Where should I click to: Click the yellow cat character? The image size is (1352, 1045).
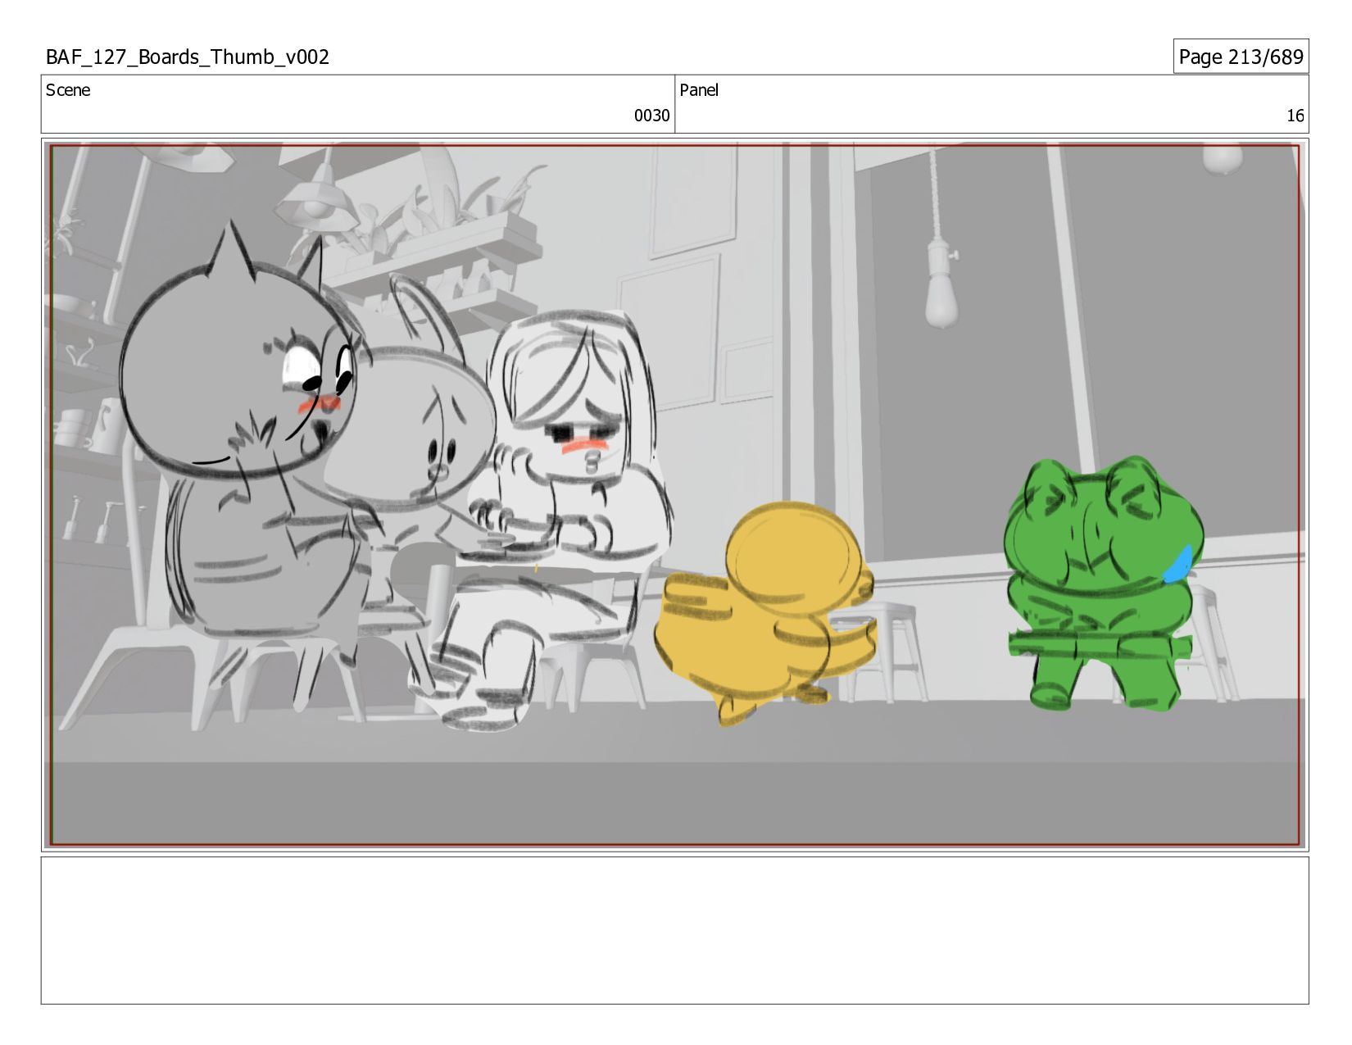764,613
